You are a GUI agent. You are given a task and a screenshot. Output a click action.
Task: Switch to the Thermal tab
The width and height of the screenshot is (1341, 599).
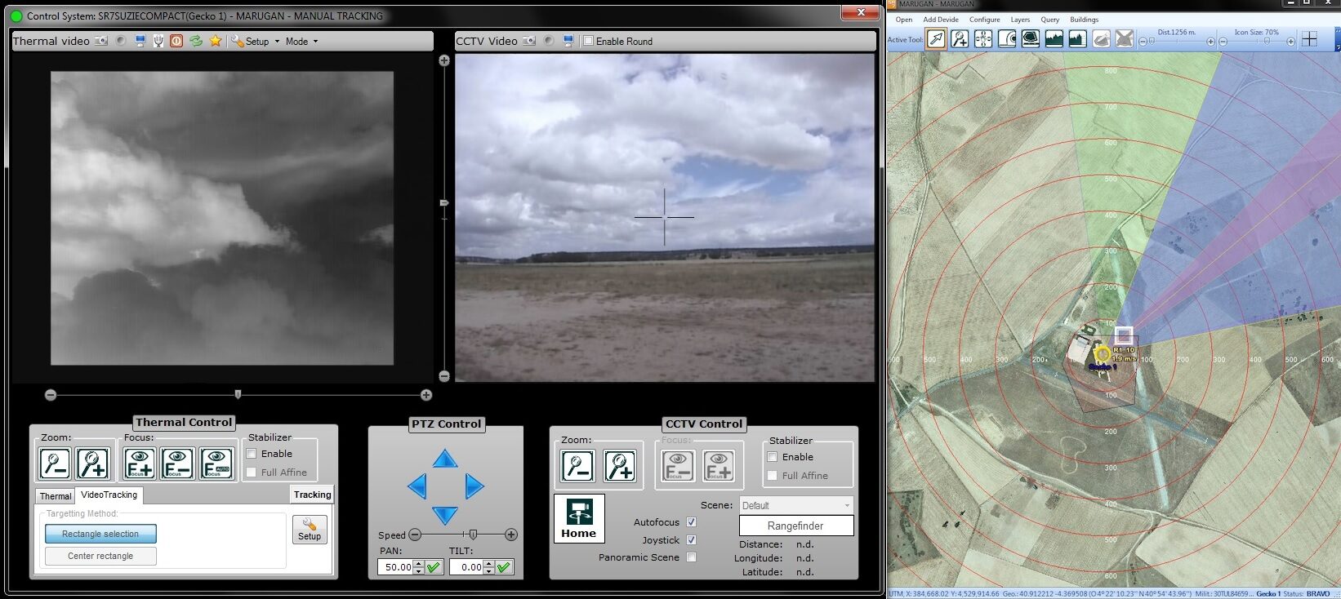[x=56, y=496]
